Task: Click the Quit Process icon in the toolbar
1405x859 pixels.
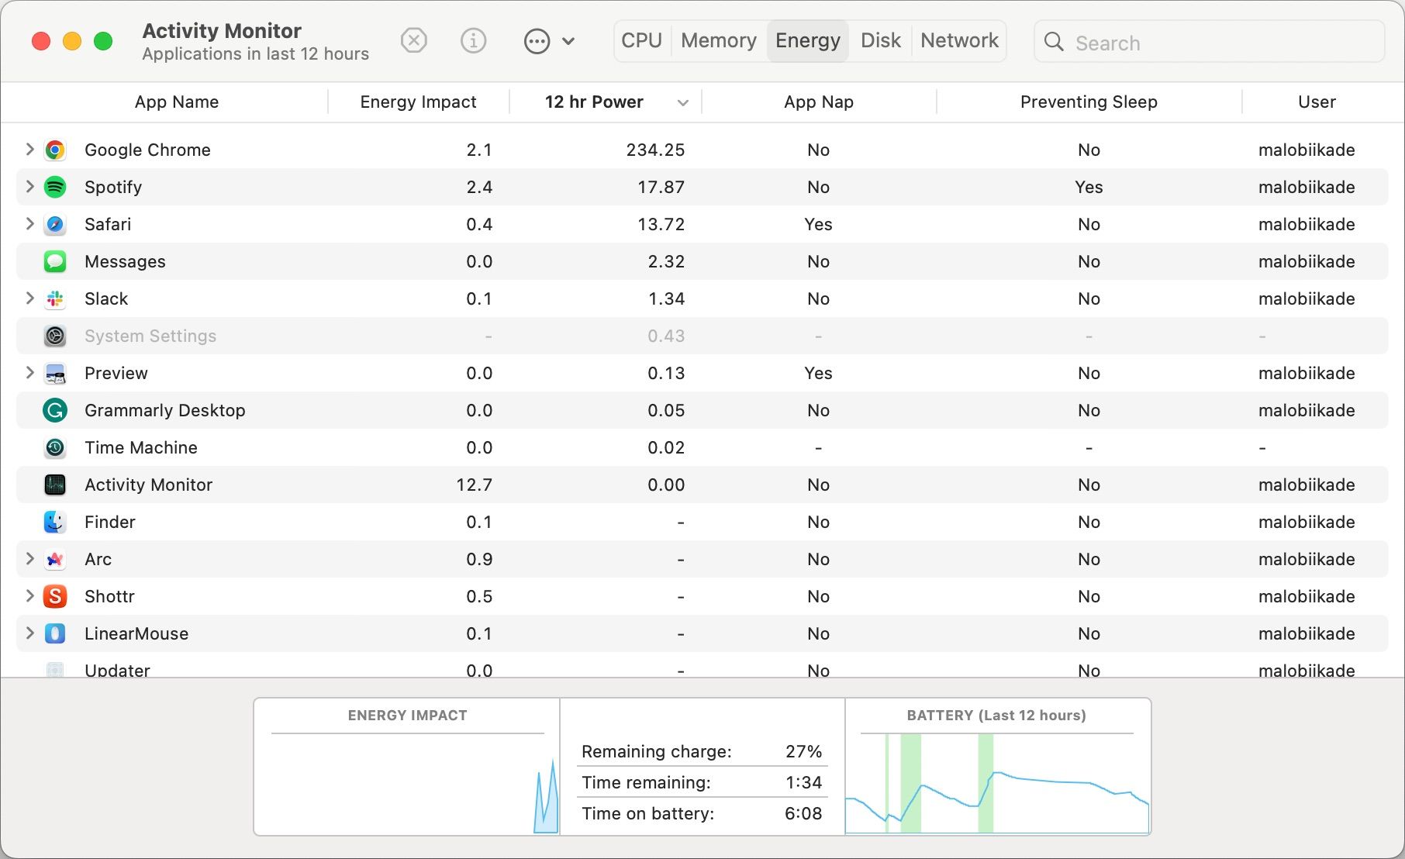Action: click(413, 40)
